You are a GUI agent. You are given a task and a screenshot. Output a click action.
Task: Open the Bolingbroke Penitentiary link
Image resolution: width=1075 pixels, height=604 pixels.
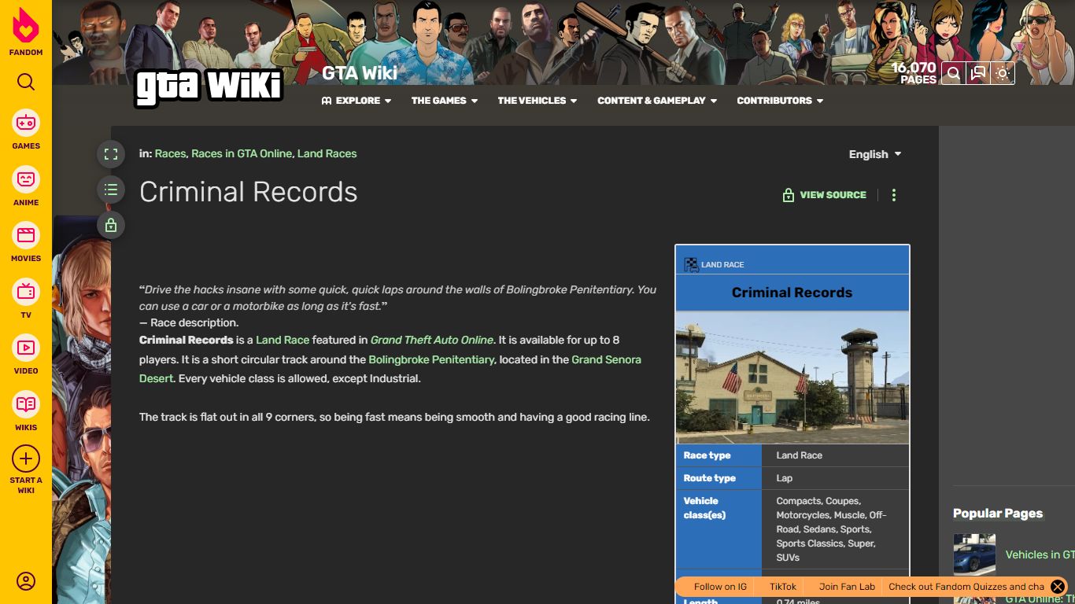[x=431, y=359]
